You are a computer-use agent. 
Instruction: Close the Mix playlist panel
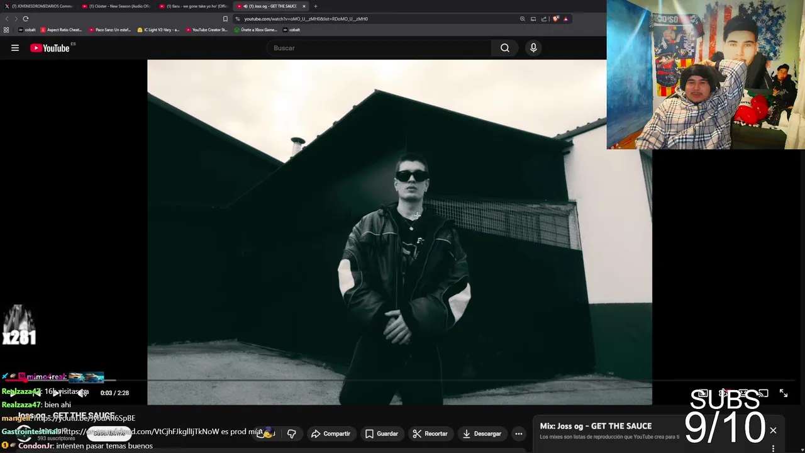773,430
